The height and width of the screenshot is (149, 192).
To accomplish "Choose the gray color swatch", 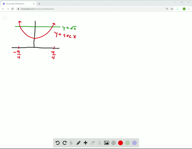I will pyautogui.click(x=114, y=143).
